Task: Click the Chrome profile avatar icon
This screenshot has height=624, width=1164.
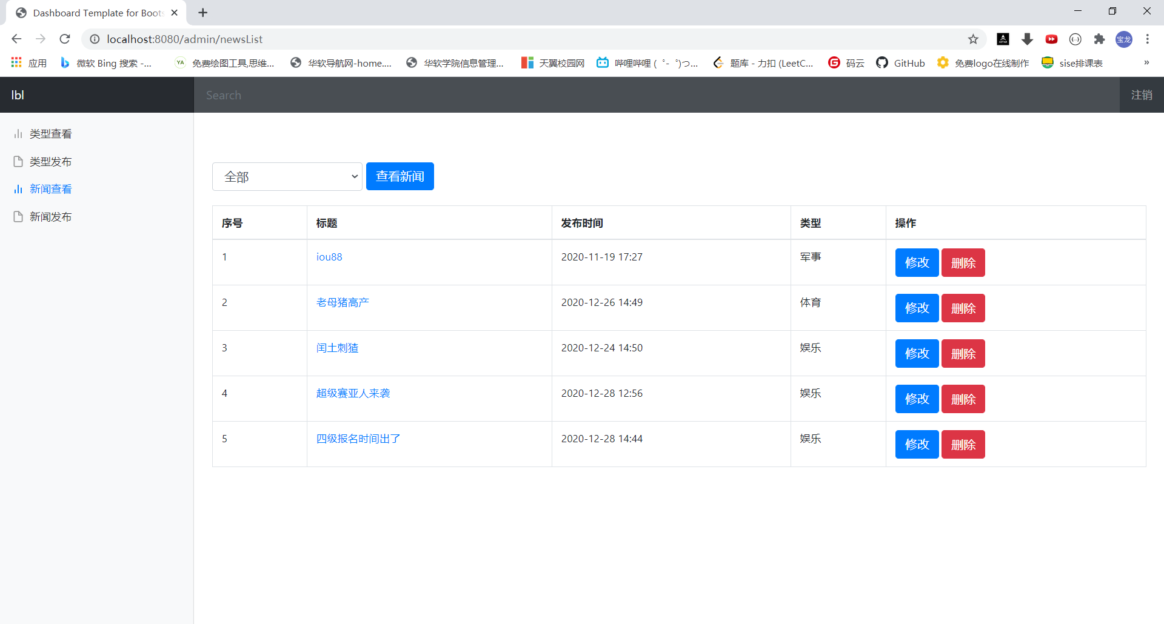Action: [x=1124, y=39]
